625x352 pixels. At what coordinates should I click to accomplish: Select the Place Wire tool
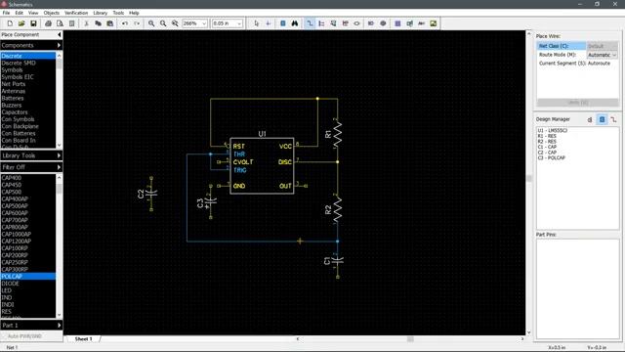click(x=310, y=23)
